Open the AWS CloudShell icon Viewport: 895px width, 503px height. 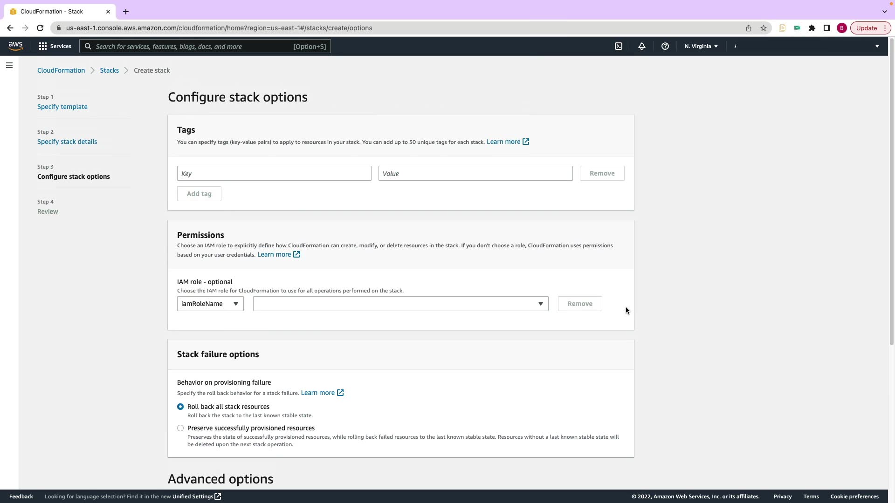[619, 46]
